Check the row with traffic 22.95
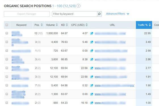Viewport: 159px width, 106px height. 7,33
